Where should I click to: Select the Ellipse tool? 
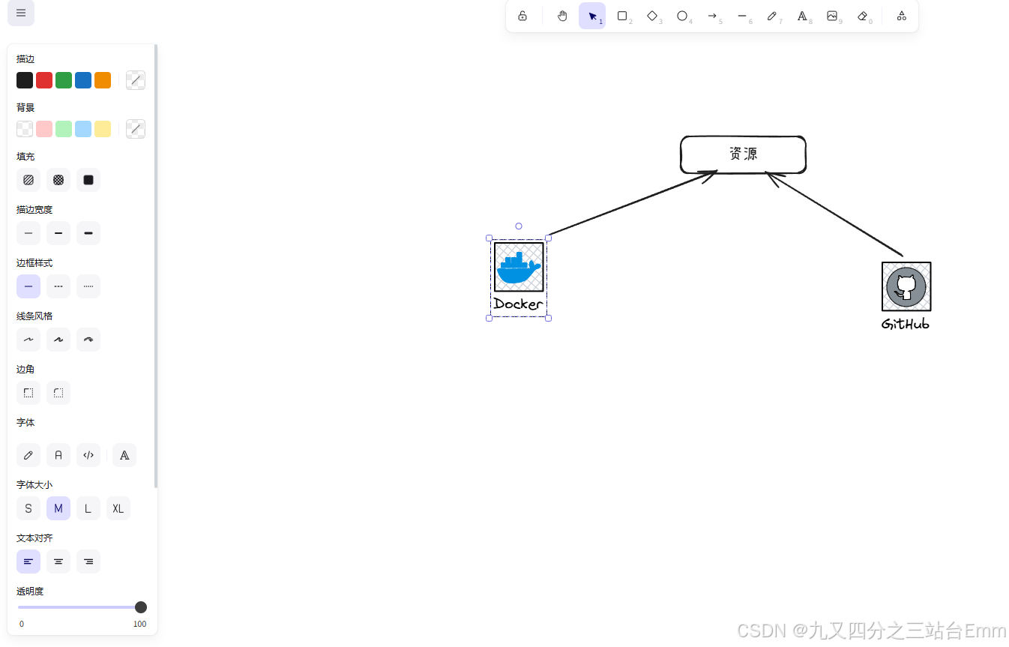682,16
